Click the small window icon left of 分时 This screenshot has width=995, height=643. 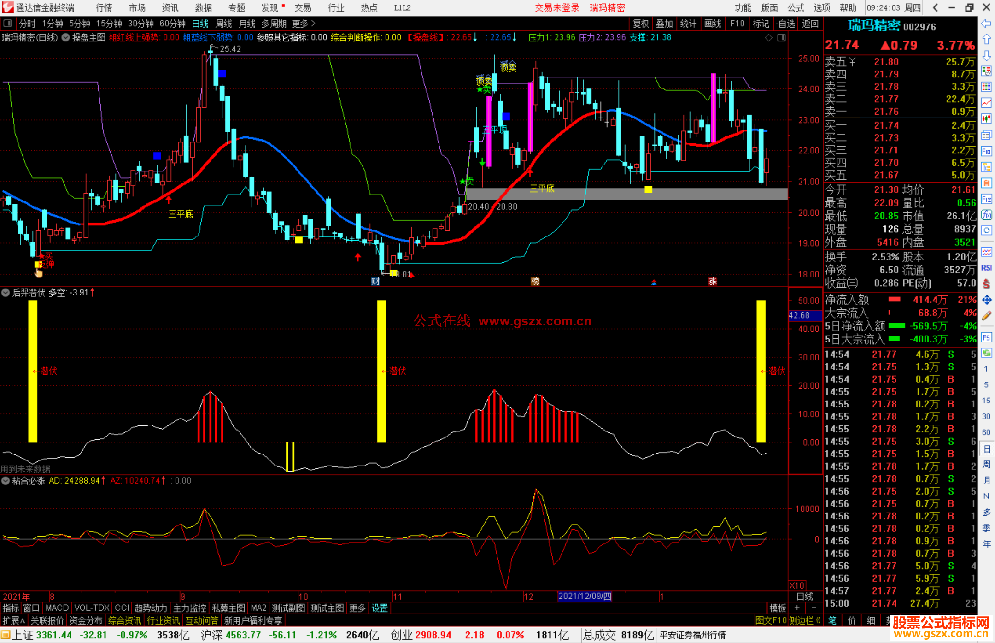tap(8, 23)
